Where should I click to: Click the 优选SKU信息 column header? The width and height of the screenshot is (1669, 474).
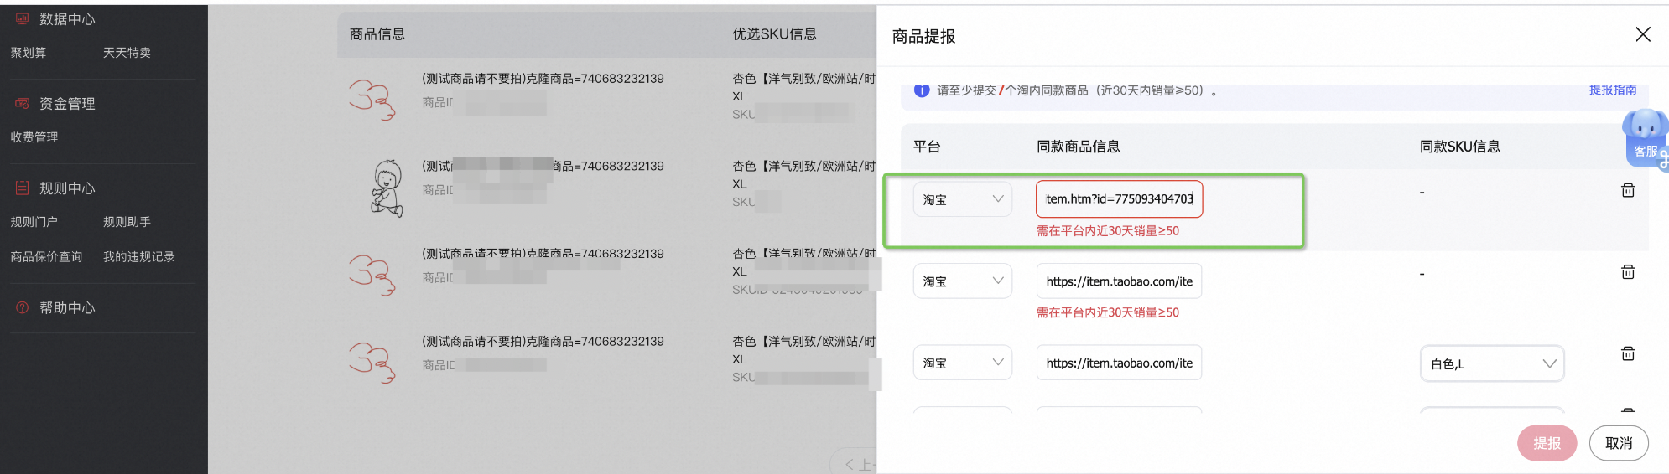coord(774,33)
